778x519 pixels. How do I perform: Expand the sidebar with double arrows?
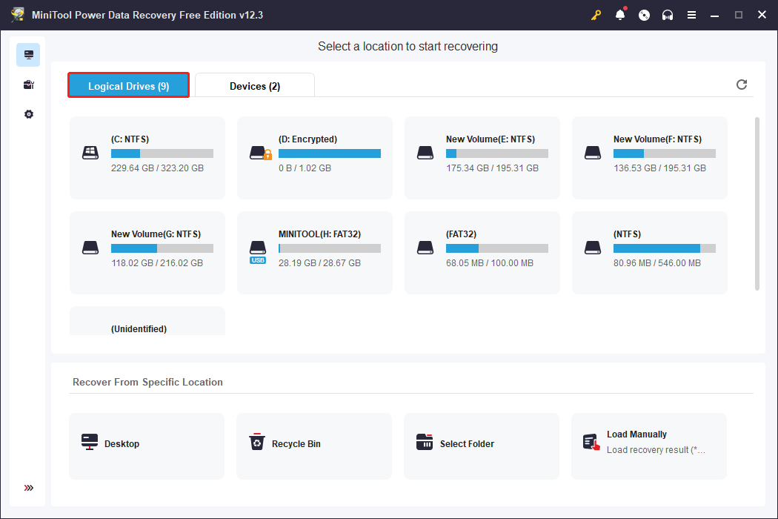tap(28, 488)
